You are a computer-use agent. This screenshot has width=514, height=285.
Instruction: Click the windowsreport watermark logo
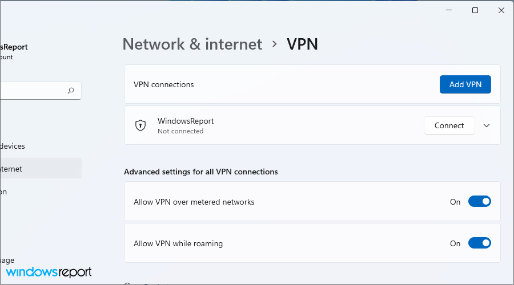click(49, 272)
